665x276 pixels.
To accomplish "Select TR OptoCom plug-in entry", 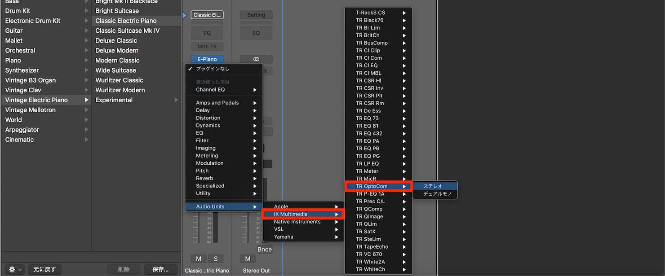I will (378, 186).
